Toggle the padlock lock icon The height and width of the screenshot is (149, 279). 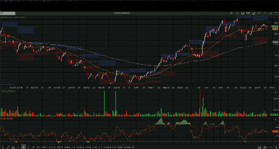click(254, 13)
